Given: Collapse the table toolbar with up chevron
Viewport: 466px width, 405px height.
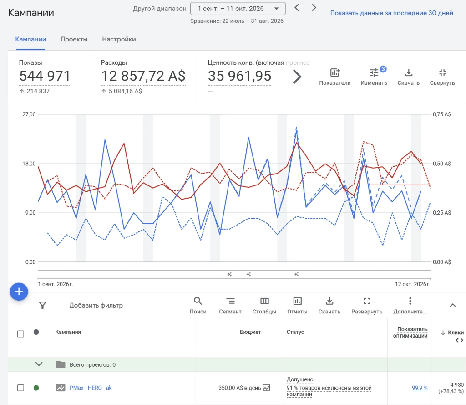Looking at the screenshot, I should coord(453,305).
